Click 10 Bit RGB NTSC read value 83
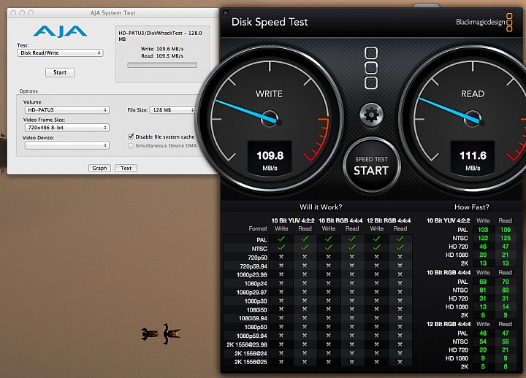Screen dimensions: 526x378 (506, 290)
